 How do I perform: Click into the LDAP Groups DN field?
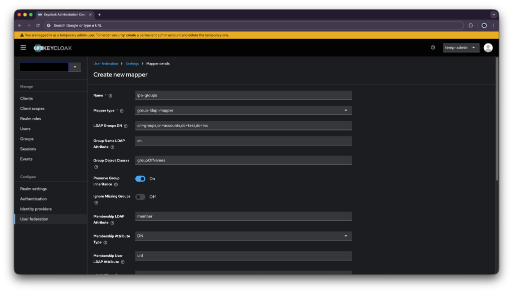click(243, 125)
